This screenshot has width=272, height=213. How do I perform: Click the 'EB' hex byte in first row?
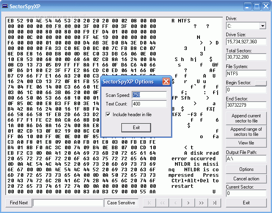click(11, 21)
